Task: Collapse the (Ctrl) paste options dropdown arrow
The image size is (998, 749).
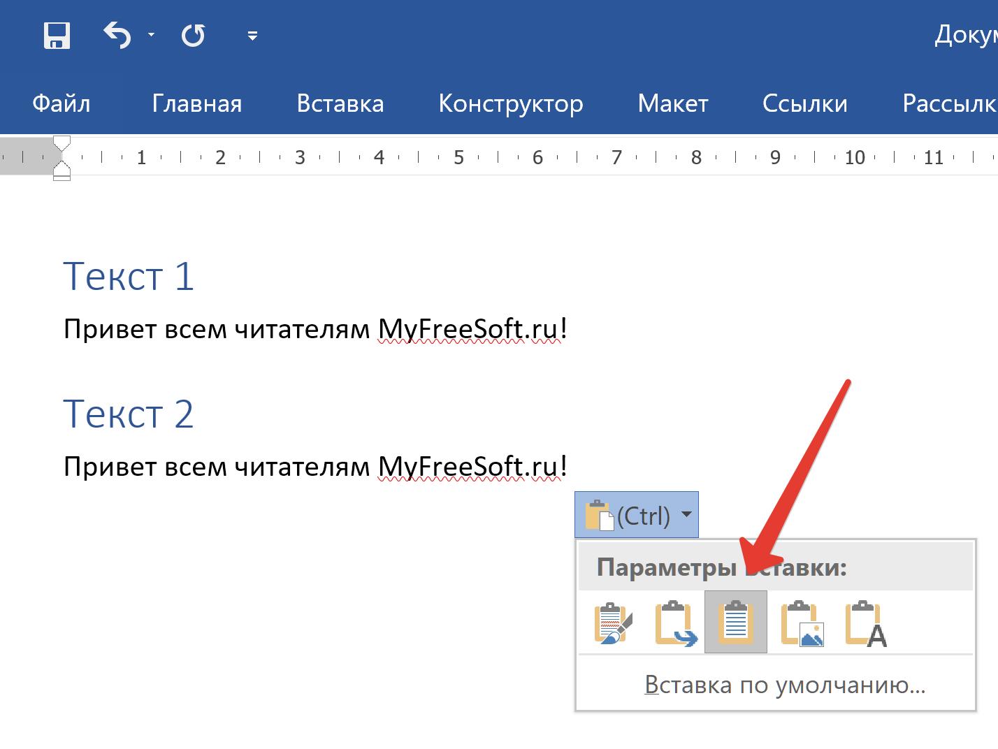Action: [x=686, y=515]
